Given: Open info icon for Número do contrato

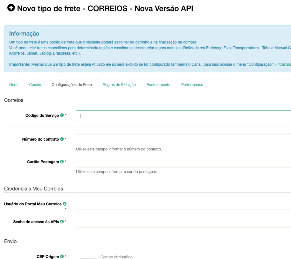Looking at the screenshot, I should [62, 139].
